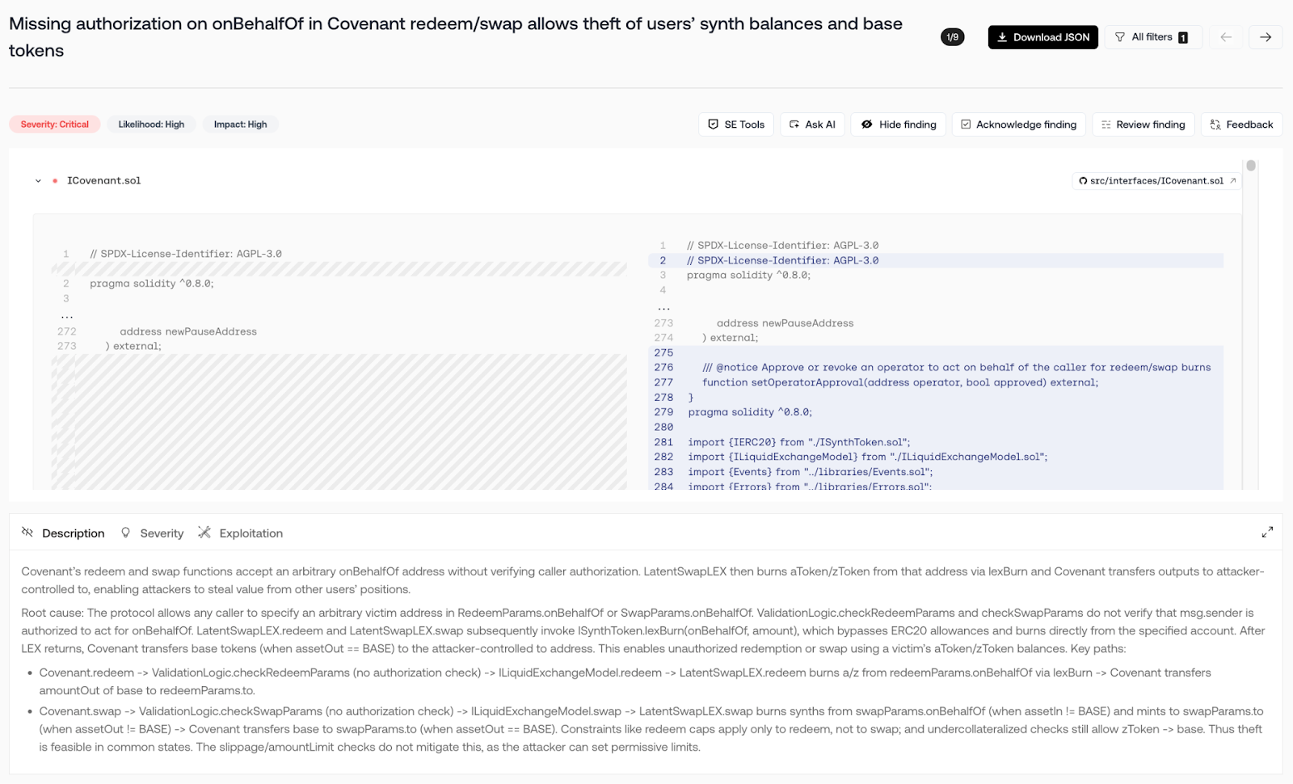This screenshot has width=1293, height=784.
Task: Click the list icon in Review finding
Action: pos(1106,124)
